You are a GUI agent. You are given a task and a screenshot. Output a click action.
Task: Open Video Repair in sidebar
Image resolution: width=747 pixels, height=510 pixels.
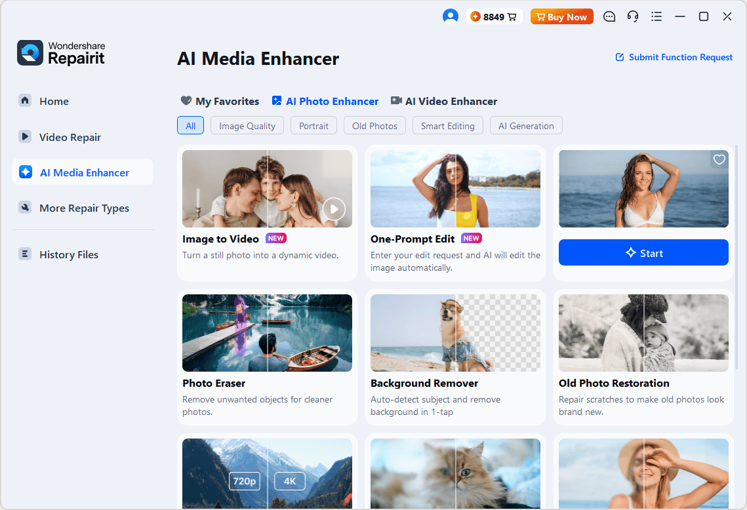(83, 137)
